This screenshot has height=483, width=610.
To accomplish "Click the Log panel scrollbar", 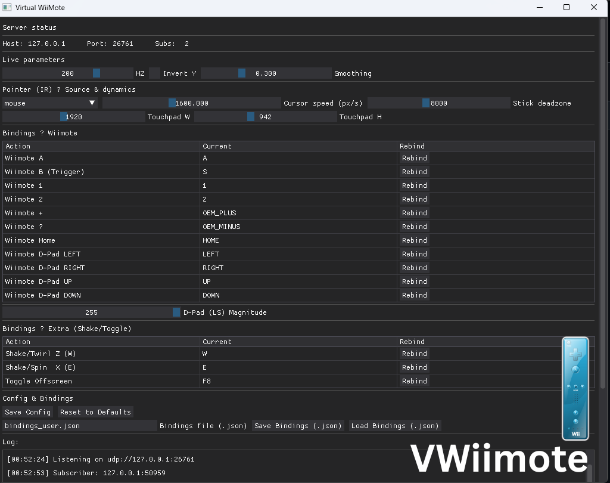I will [x=589, y=473].
